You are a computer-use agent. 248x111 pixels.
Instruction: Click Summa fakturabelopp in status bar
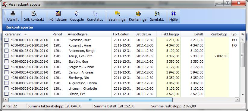tap(55, 106)
